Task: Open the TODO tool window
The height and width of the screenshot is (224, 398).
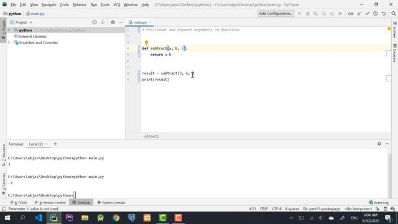Action: click(19, 203)
